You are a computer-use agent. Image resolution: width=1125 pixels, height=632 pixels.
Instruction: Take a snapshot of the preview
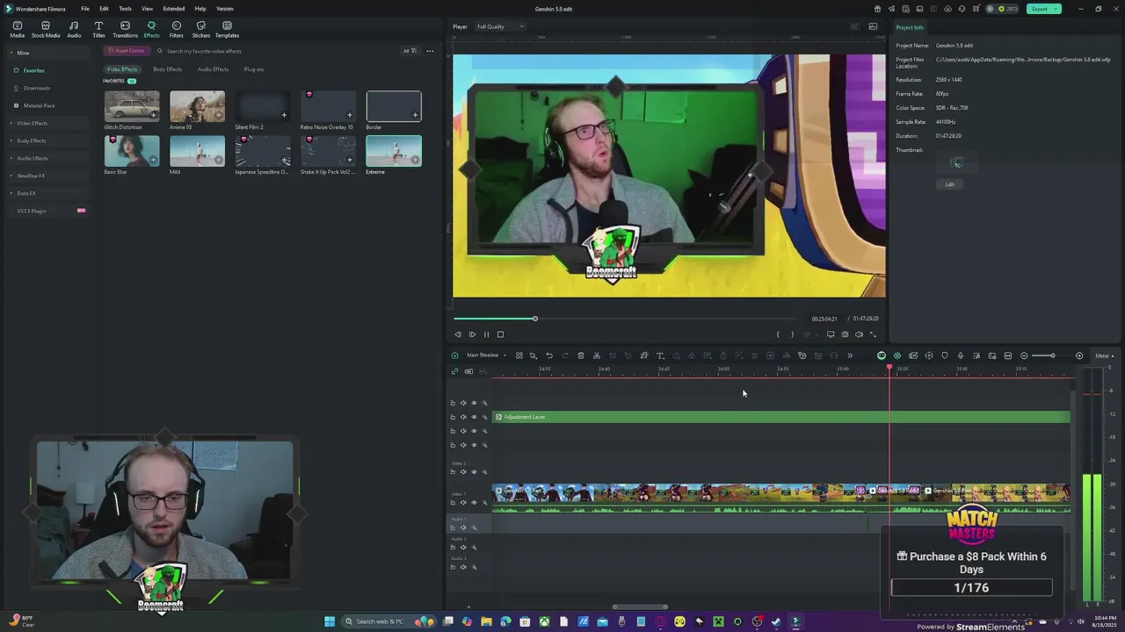(x=845, y=334)
